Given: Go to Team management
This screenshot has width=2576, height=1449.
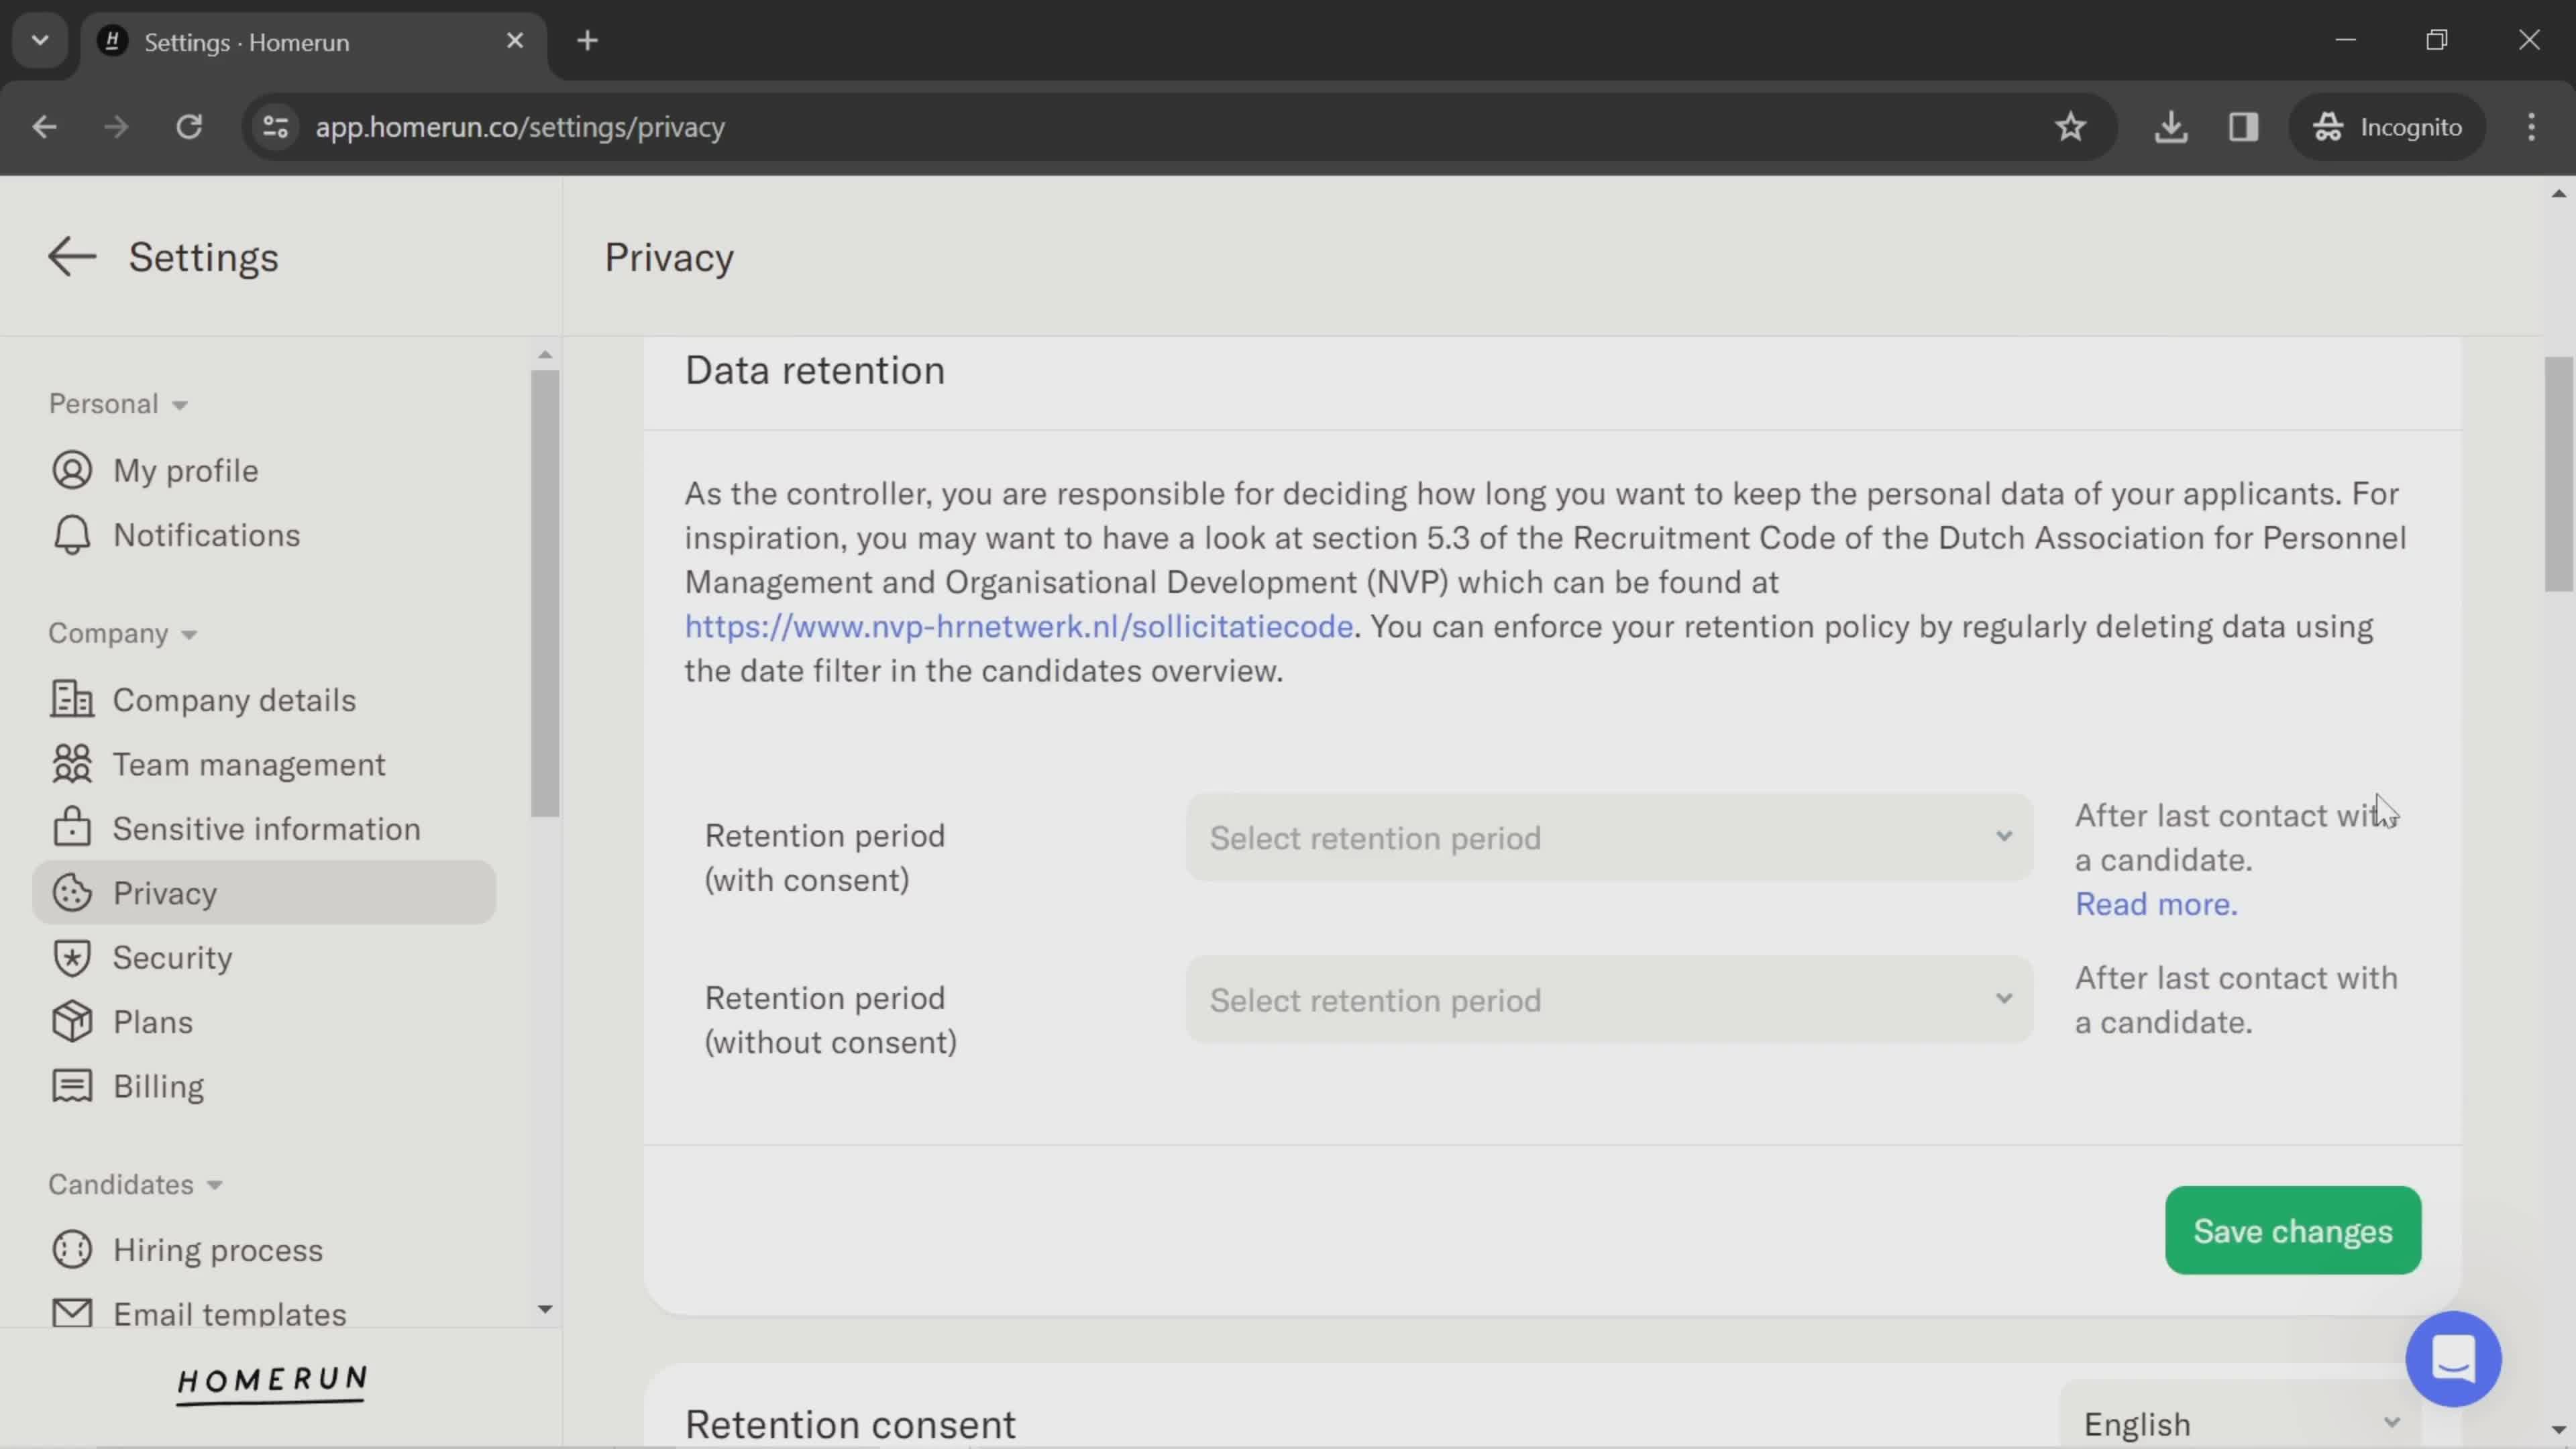Looking at the screenshot, I should click(249, 764).
